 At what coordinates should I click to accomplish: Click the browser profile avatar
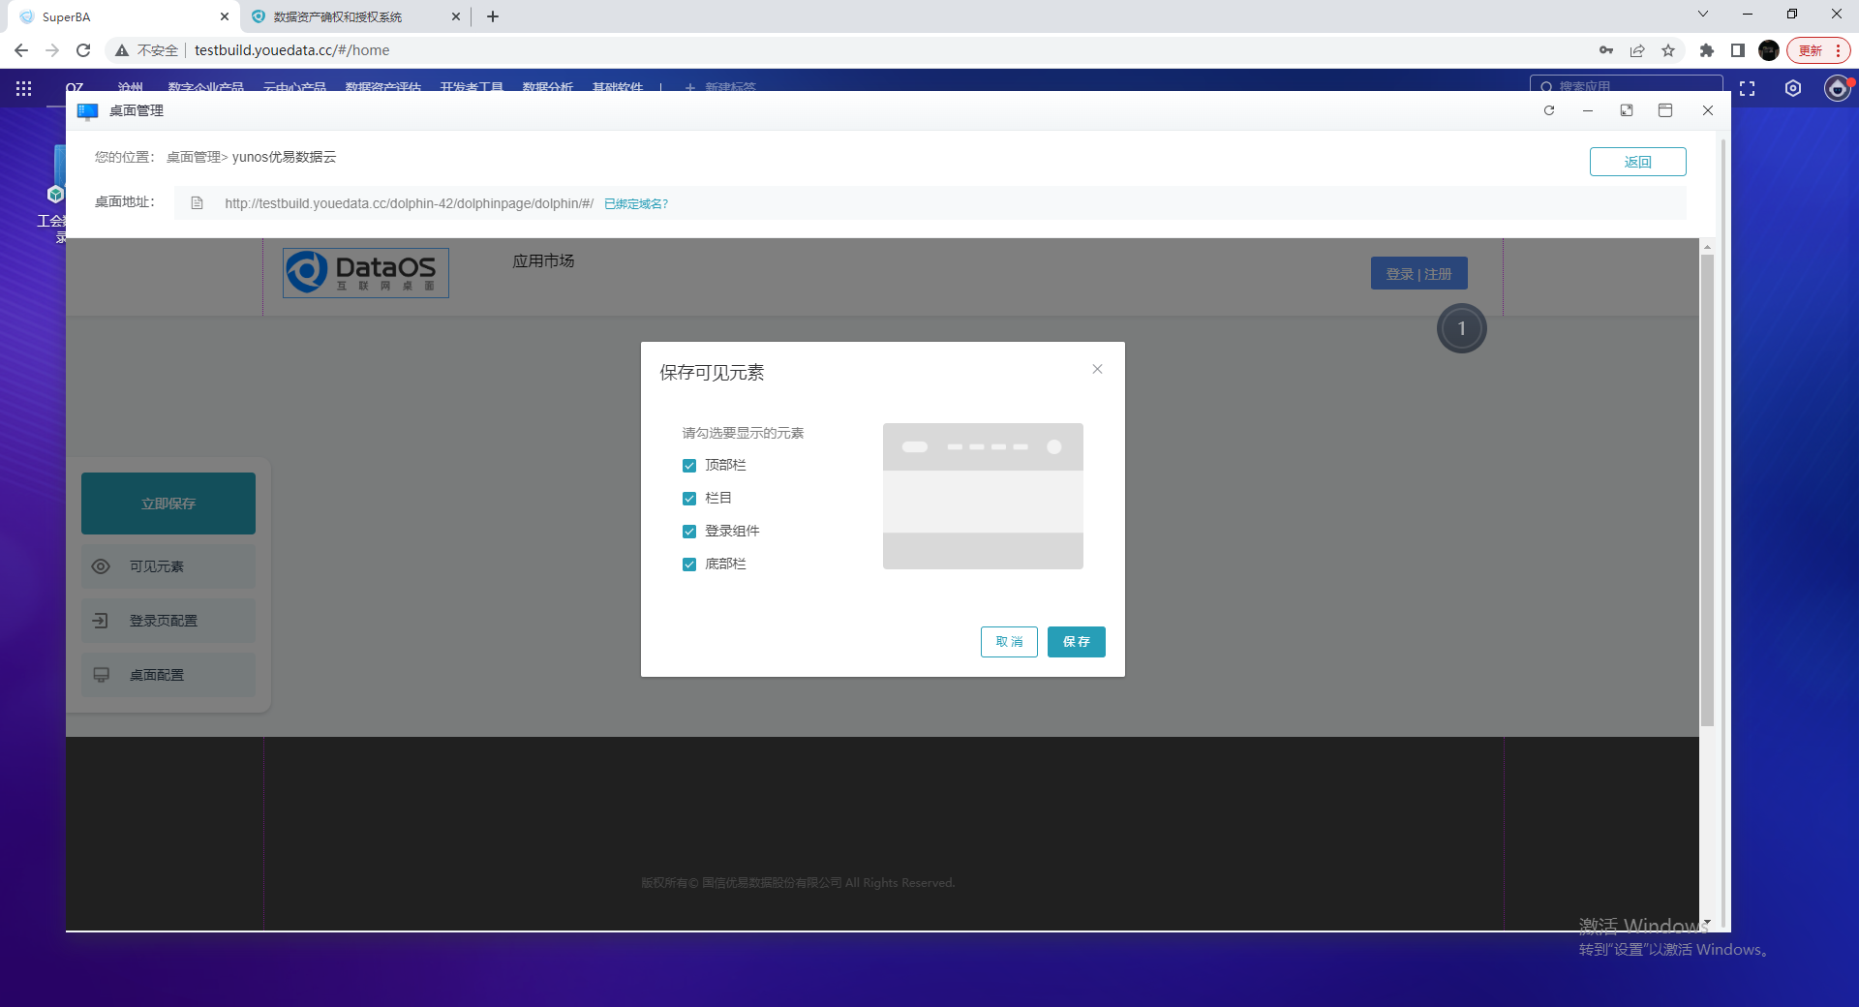pyautogui.click(x=1769, y=50)
